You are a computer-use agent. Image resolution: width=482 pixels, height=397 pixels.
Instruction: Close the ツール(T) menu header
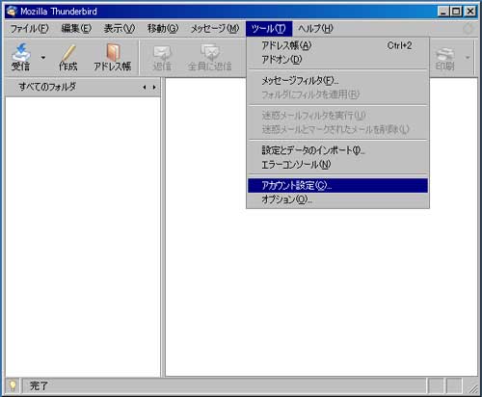269,29
